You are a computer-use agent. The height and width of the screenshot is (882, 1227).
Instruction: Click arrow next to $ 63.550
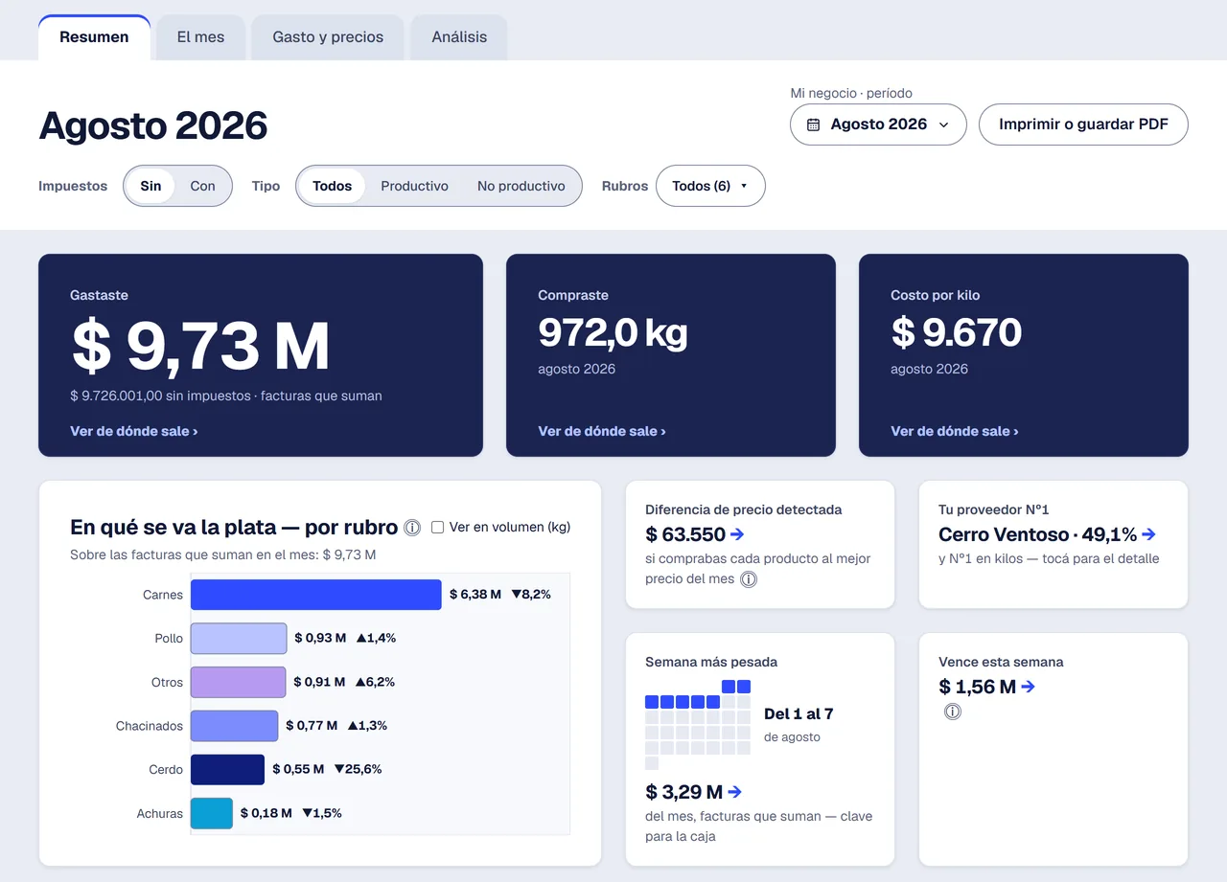coord(737,534)
